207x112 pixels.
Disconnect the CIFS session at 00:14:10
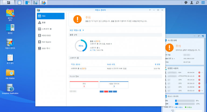pyautogui.click(x=199, y=80)
